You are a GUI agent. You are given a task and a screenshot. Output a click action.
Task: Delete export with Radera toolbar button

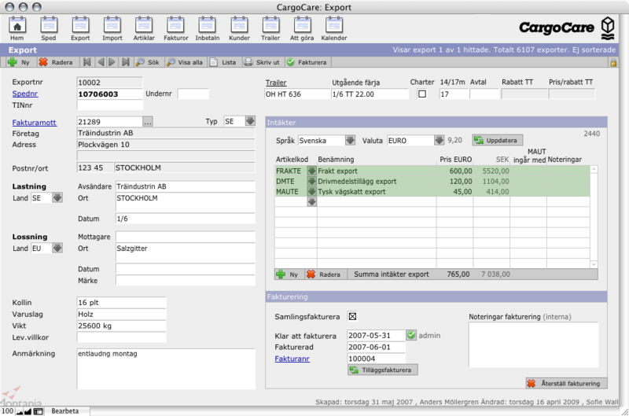(56, 62)
